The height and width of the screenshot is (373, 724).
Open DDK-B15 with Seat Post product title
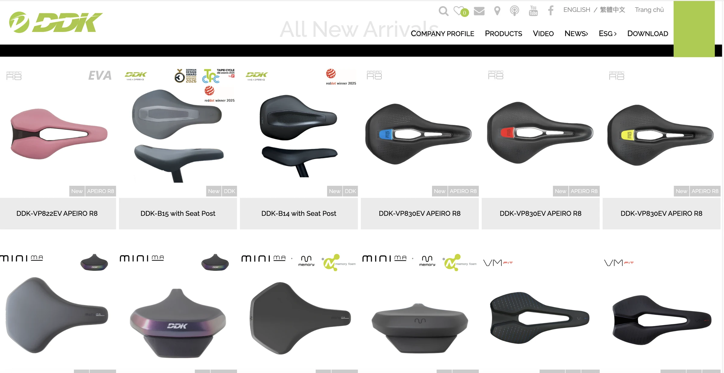pyautogui.click(x=178, y=213)
